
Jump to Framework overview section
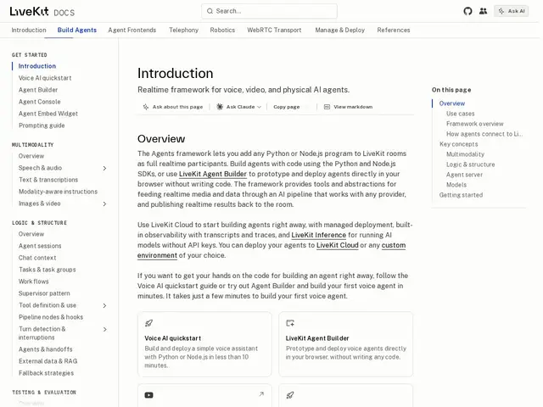click(475, 124)
